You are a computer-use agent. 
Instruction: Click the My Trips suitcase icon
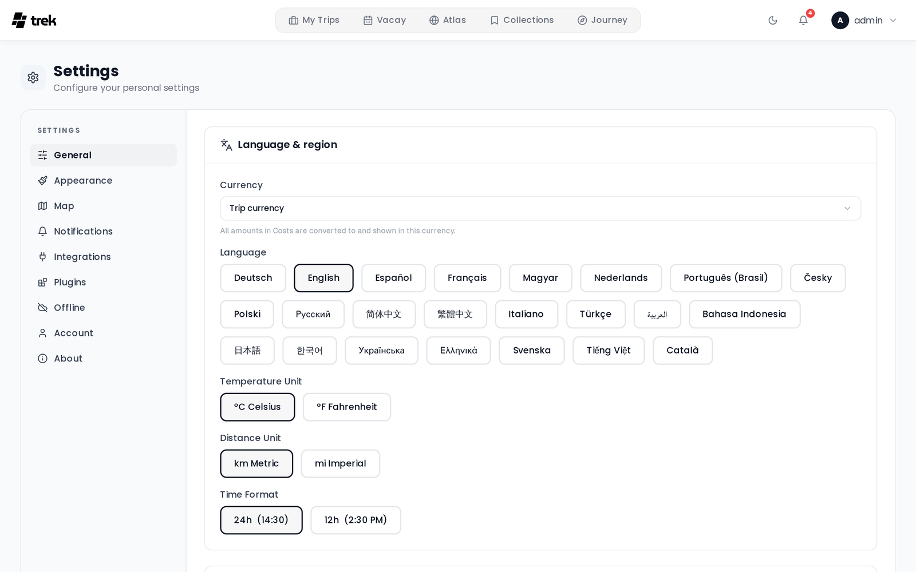tap(294, 21)
